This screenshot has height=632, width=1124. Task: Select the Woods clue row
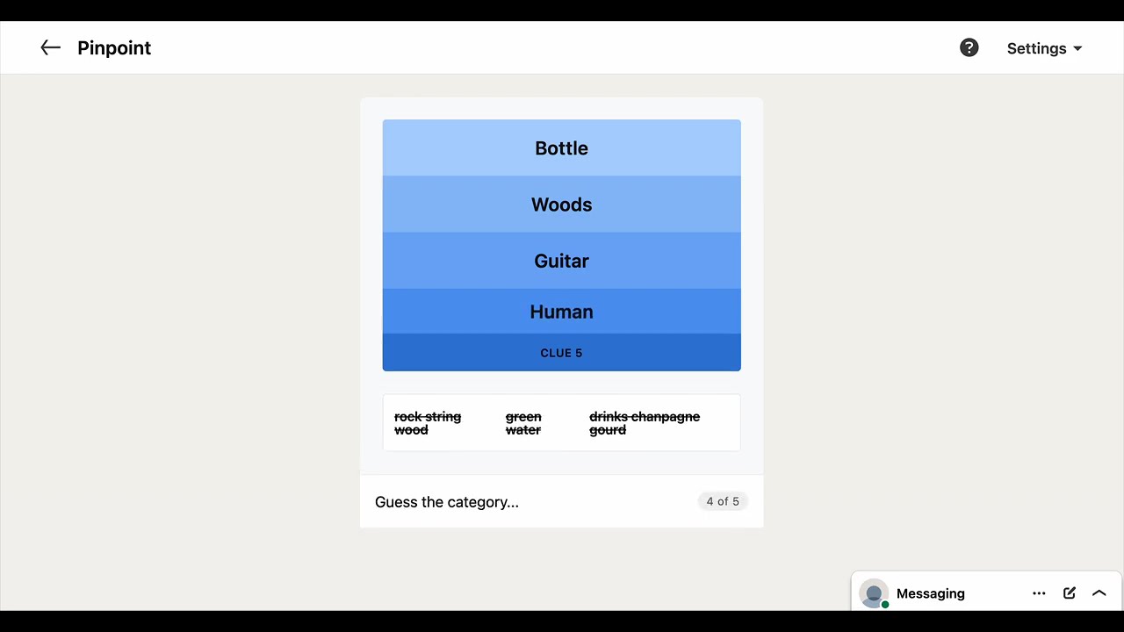pyautogui.click(x=561, y=205)
